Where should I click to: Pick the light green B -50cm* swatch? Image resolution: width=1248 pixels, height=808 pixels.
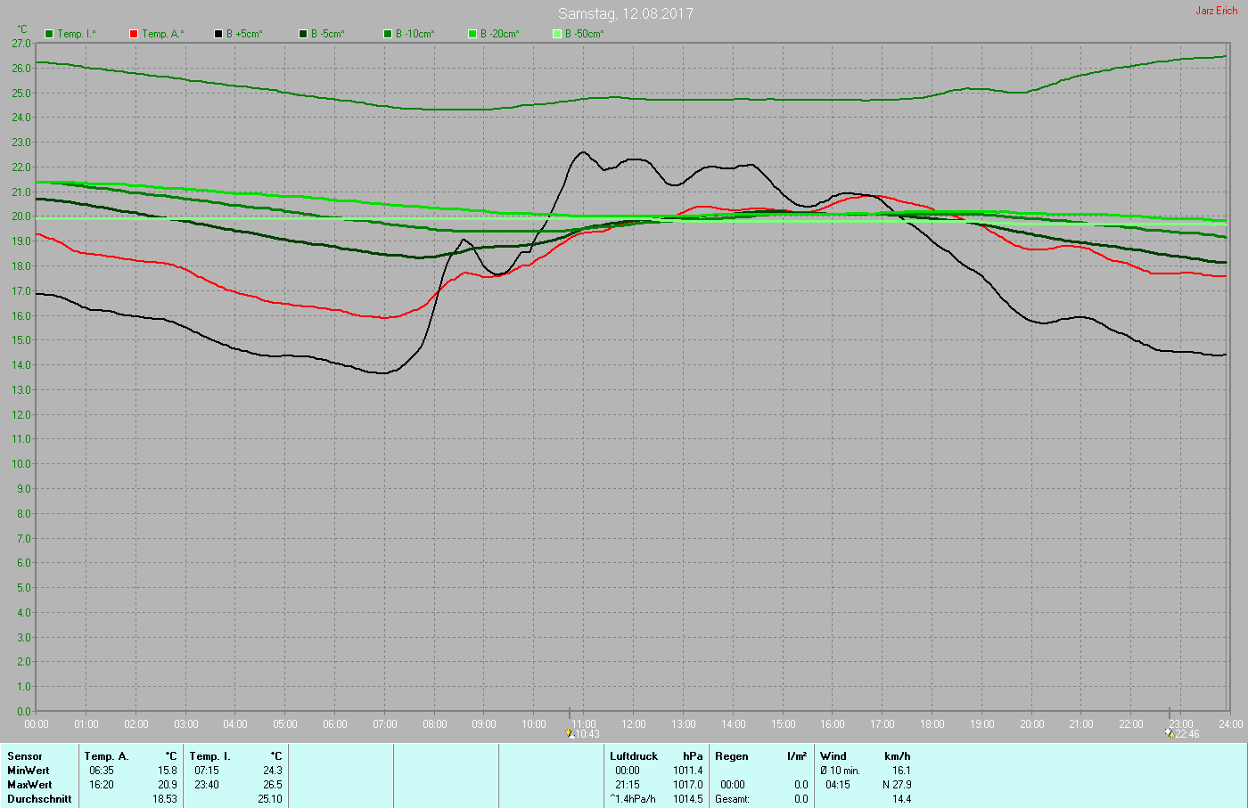[557, 34]
